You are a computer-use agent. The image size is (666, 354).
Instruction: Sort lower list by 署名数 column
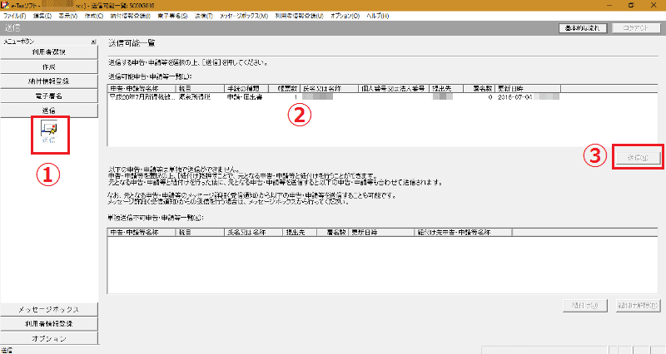point(332,233)
